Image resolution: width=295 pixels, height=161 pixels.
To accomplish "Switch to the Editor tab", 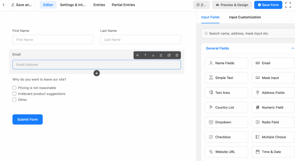I will 48,5.
